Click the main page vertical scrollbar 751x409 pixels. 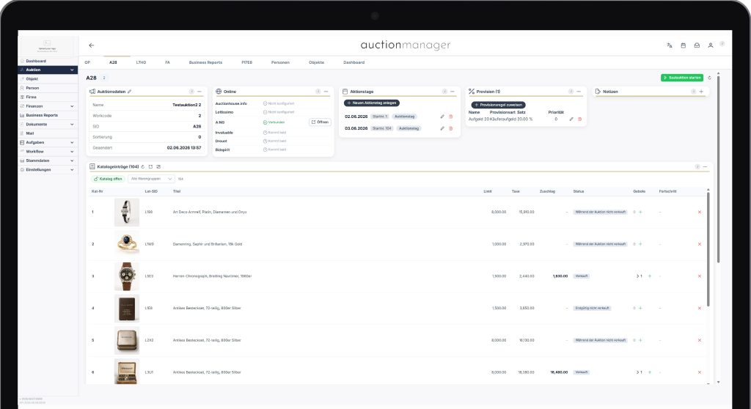718,168
